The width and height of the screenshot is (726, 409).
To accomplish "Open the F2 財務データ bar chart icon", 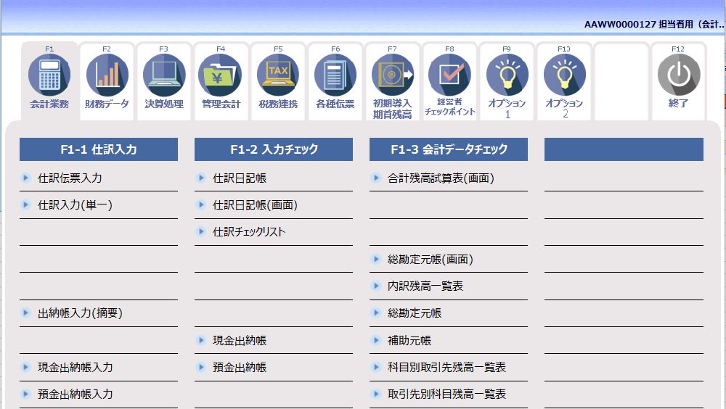I will [107, 75].
